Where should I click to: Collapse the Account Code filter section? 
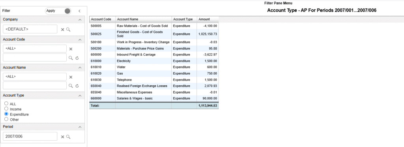pyautogui.click(x=80, y=40)
